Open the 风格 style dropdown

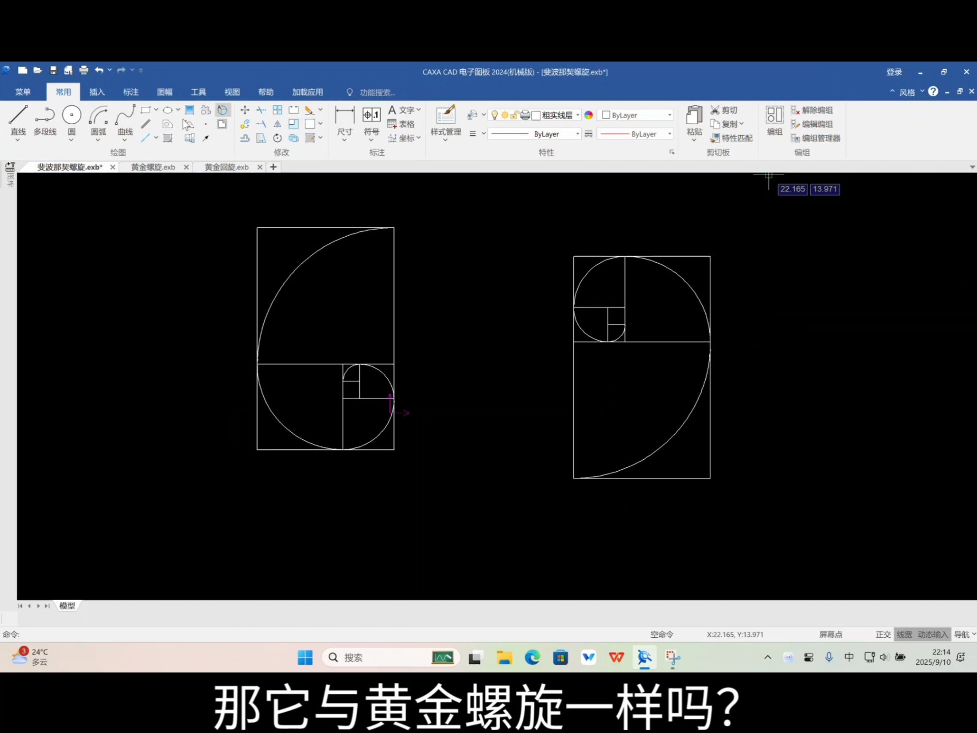pos(911,92)
